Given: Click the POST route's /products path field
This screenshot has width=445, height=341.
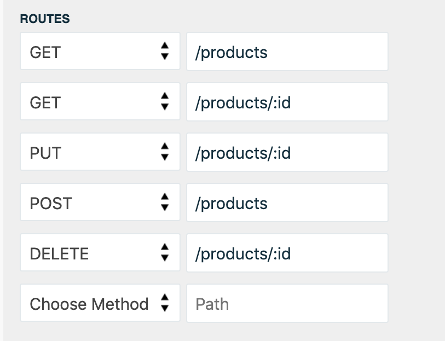Looking at the screenshot, I should coord(287,203).
